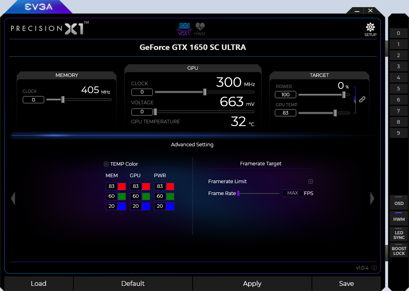
Task: Click the GPU green color swatch
Action: 146,196
